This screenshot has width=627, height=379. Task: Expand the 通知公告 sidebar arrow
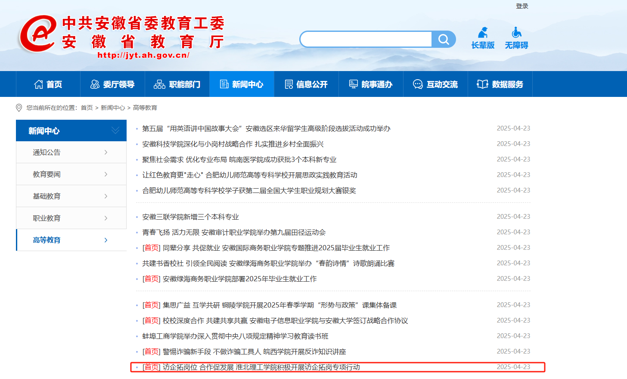(x=106, y=152)
